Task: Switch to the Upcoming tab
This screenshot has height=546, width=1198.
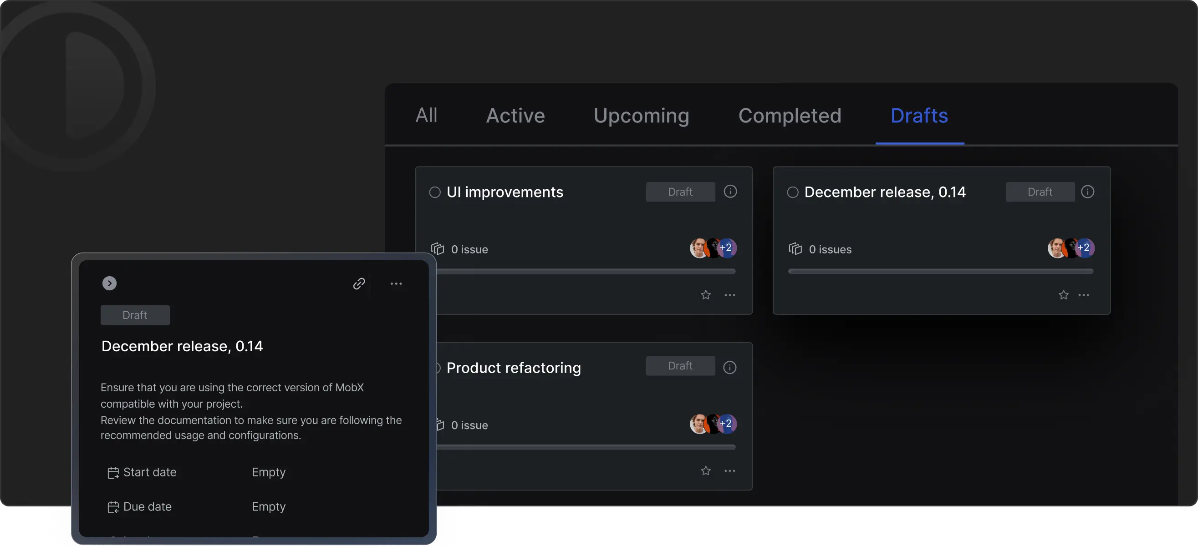Action: (x=641, y=115)
